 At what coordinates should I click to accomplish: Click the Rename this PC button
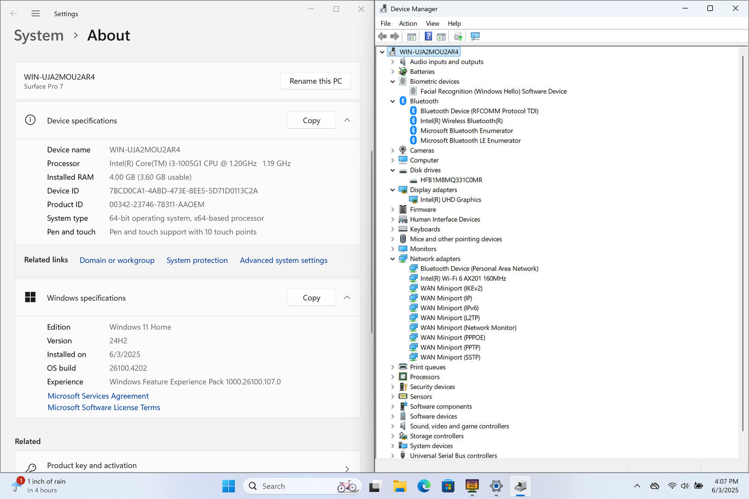click(x=316, y=81)
